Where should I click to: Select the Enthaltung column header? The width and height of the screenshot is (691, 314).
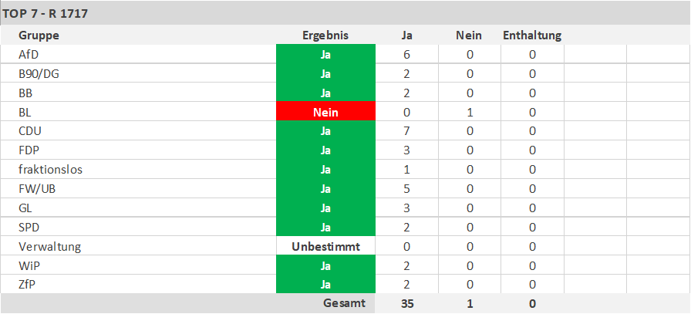click(532, 35)
